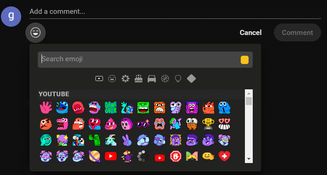Viewport: 327px width, 175px height.
Task: Insert the red unimpressed face emoji
Action: (x=78, y=107)
